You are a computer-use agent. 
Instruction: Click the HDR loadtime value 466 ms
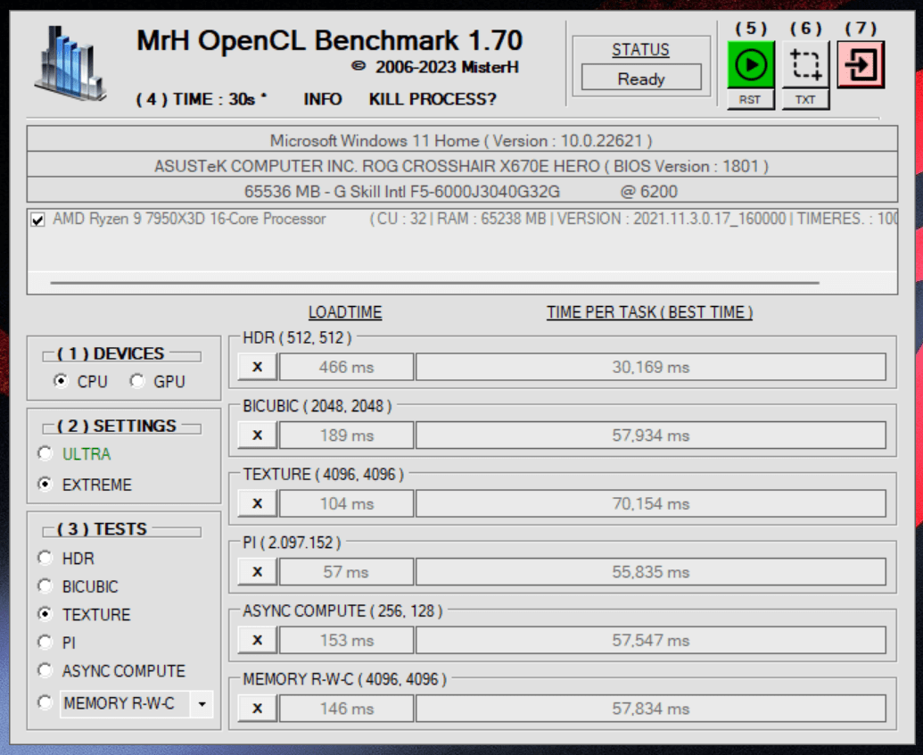(347, 367)
